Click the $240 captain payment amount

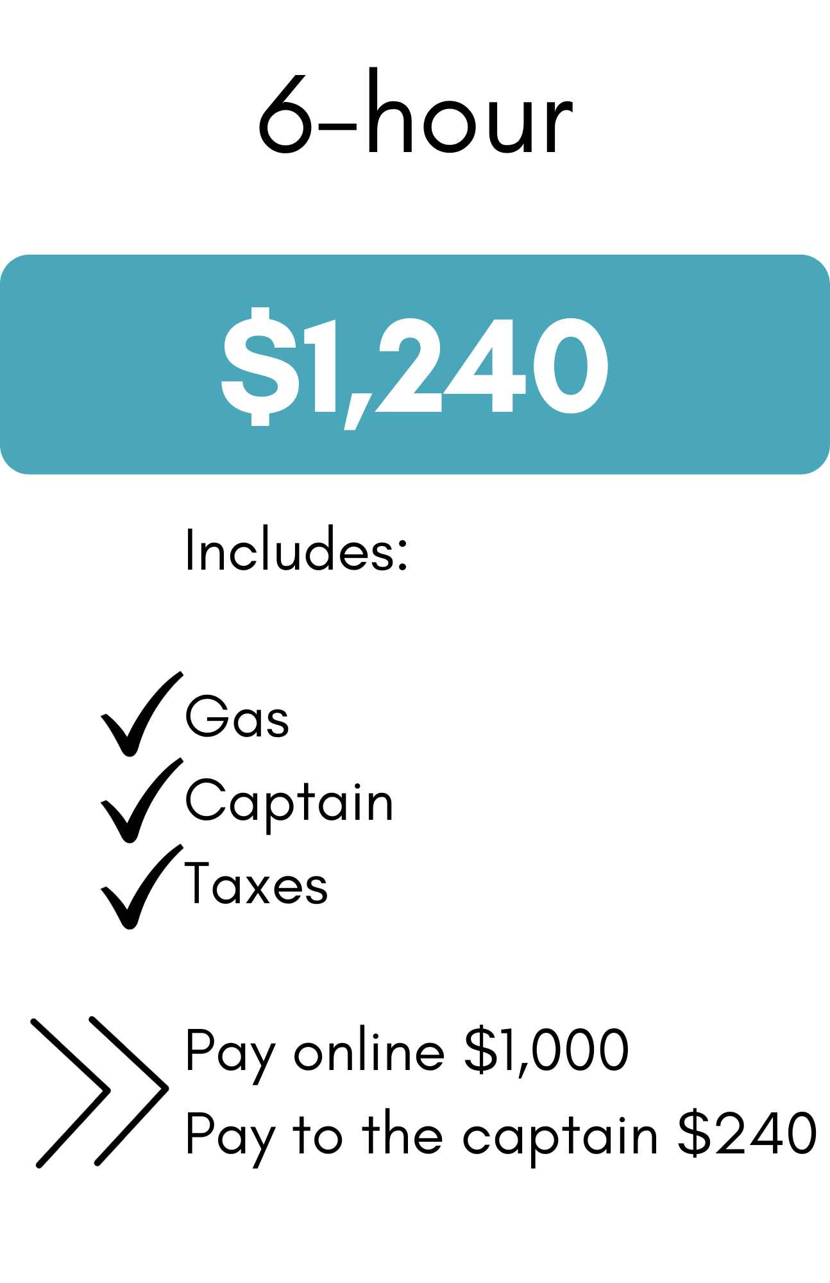coord(747,1134)
